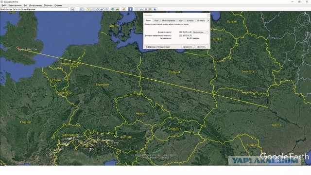
Task: Click the red Brize Norton placemark
Action: click(17, 48)
